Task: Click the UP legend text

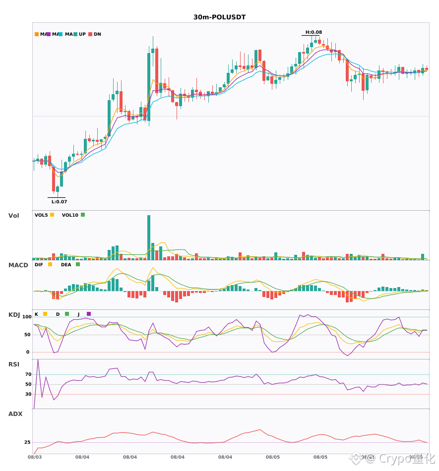Action: tap(82, 34)
